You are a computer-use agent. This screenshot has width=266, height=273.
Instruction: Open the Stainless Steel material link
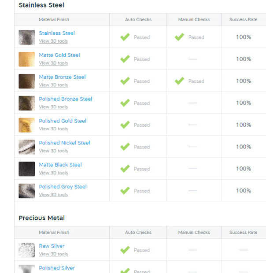57,33
